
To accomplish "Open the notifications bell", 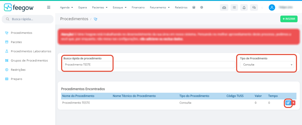I will click(244, 7).
